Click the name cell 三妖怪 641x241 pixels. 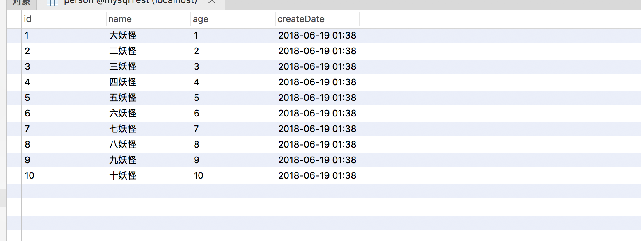[123, 67]
